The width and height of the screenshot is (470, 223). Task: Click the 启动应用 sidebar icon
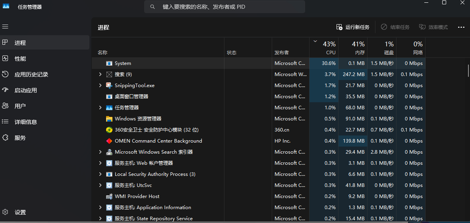pyautogui.click(x=5, y=90)
